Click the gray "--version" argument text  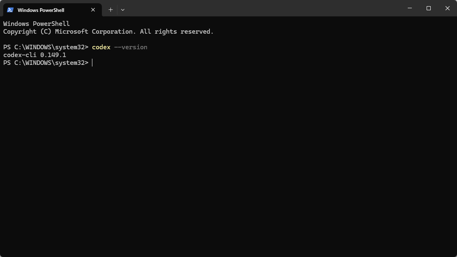[x=131, y=47]
